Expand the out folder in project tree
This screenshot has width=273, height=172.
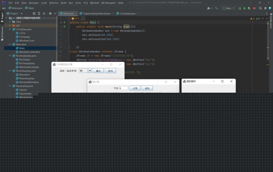click(10, 26)
